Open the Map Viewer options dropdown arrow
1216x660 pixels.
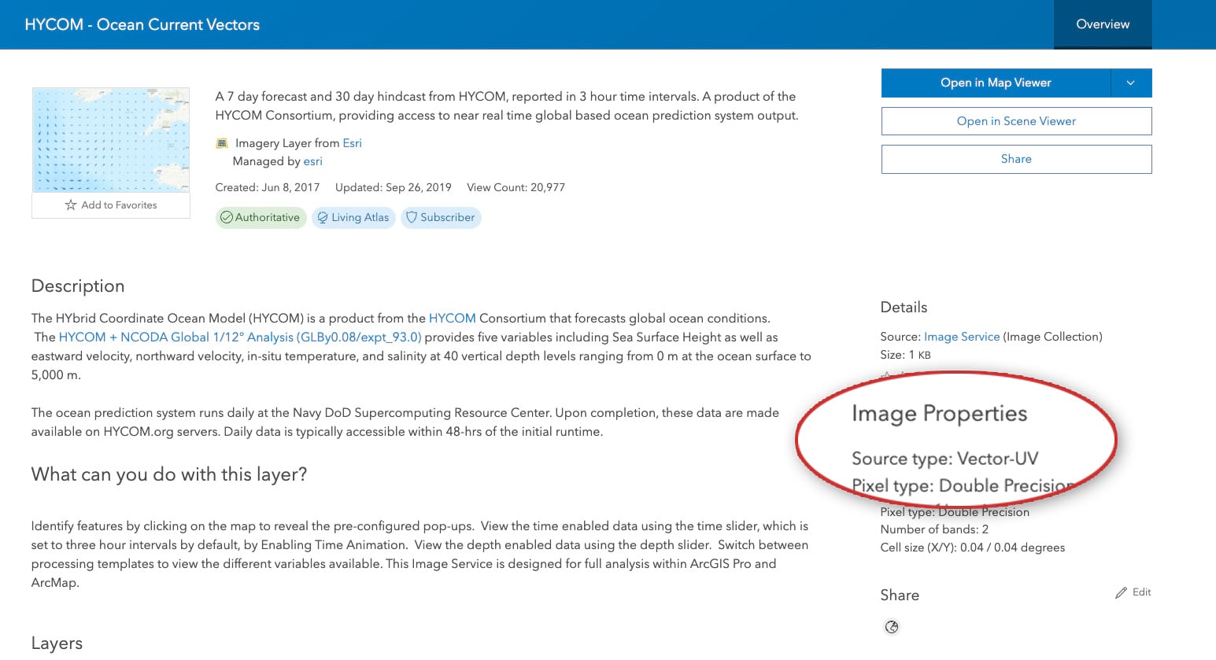coord(1131,83)
